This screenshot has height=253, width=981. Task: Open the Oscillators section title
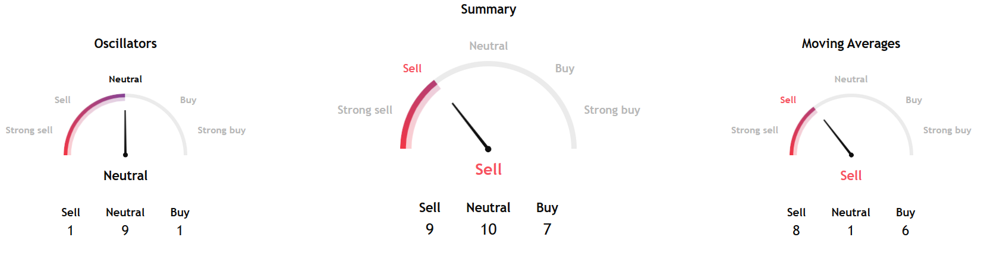(x=125, y=44)
